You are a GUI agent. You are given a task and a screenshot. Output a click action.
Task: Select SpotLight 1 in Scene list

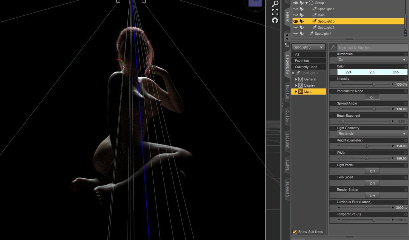[326, 9]
